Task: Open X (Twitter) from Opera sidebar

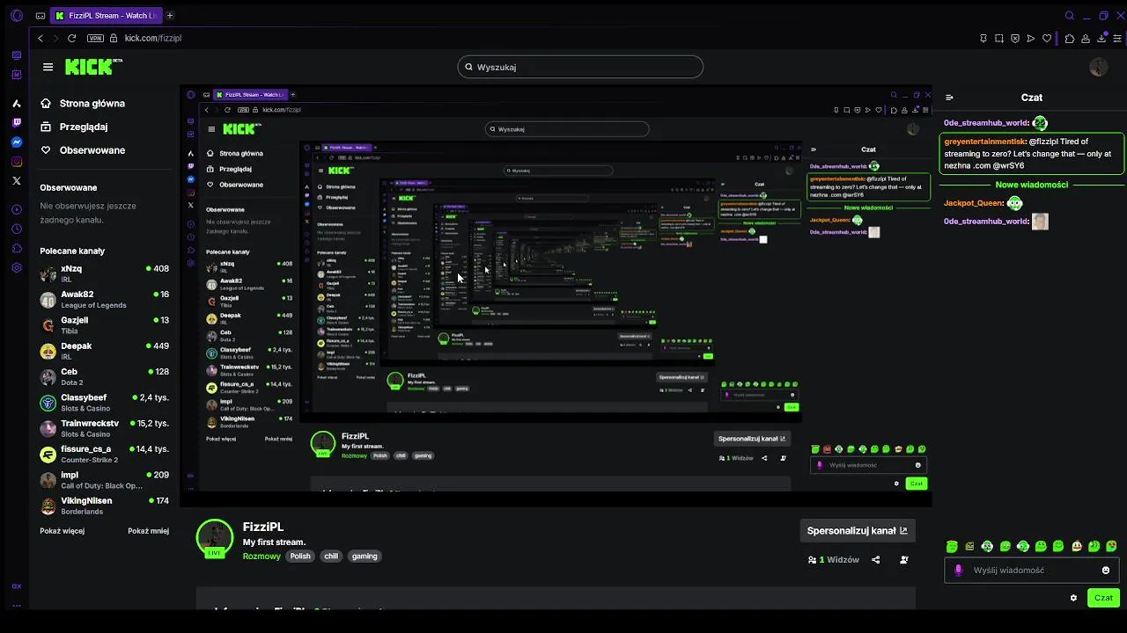Action: click(x=17, y=180)
